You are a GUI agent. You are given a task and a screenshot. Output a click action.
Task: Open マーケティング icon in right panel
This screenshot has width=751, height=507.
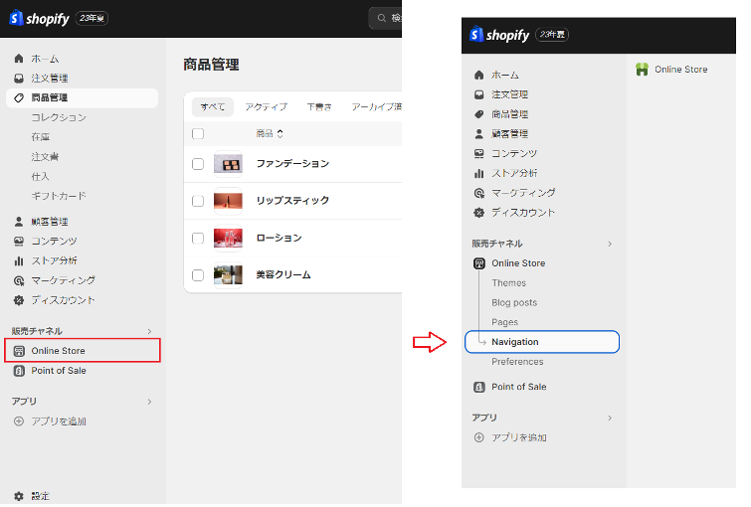click(x=479, y=193)
